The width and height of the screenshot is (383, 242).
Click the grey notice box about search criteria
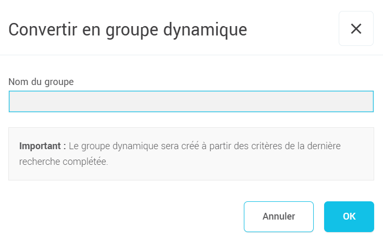click(191, 154)
